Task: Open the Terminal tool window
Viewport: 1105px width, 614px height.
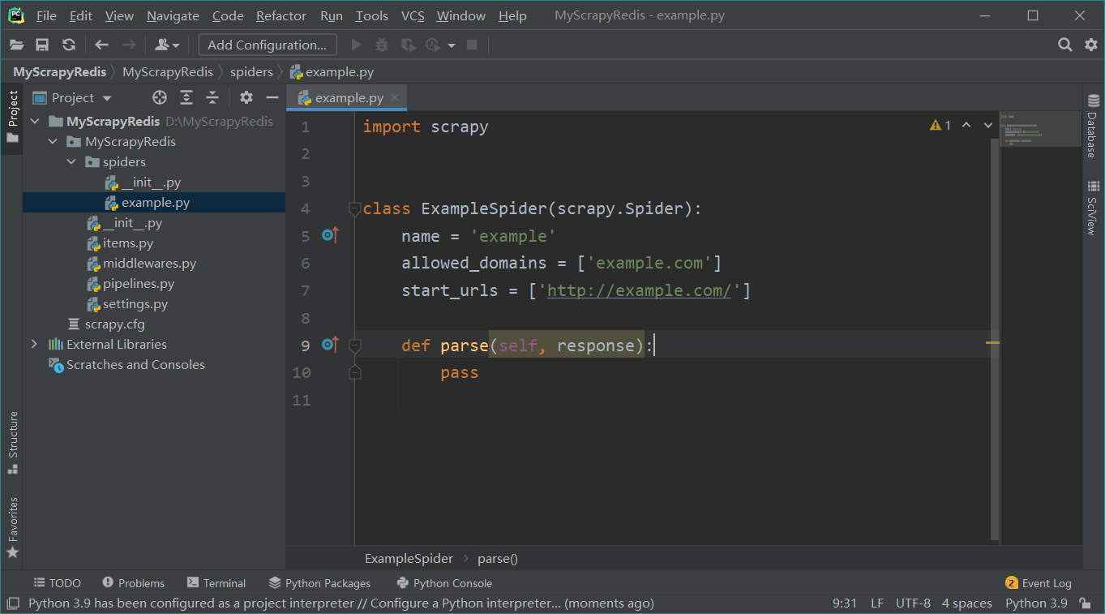Action: pos(216,583)
